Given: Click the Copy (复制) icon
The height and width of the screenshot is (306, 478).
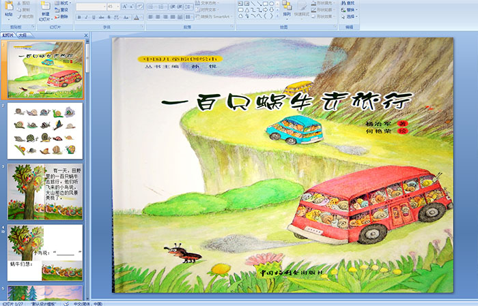Looking at the screenshot, I should 20,10.
